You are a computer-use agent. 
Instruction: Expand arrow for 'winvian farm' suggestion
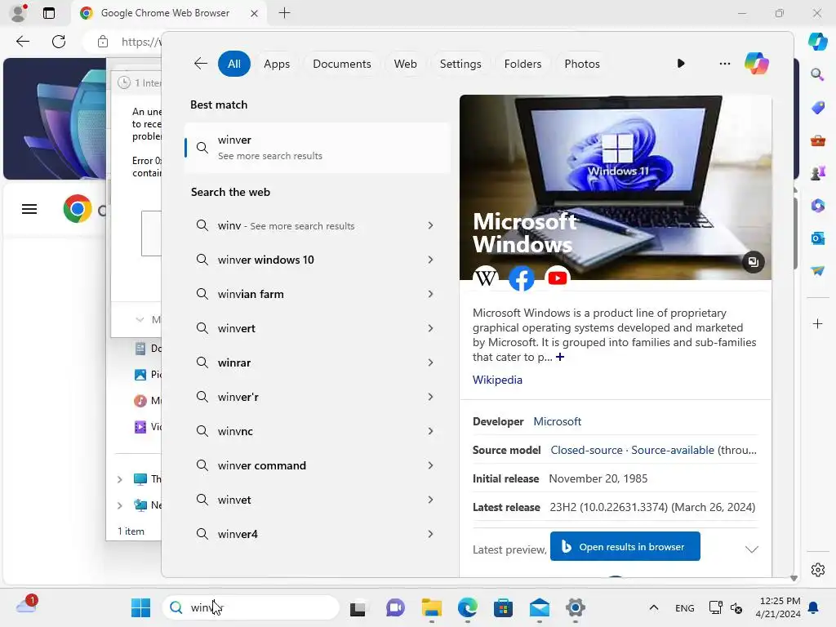(x=430, y=294)
